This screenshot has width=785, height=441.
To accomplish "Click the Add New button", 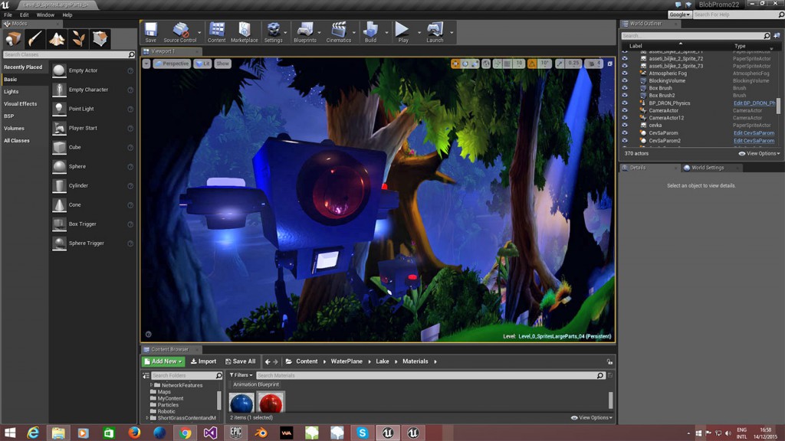I will 163,361.
